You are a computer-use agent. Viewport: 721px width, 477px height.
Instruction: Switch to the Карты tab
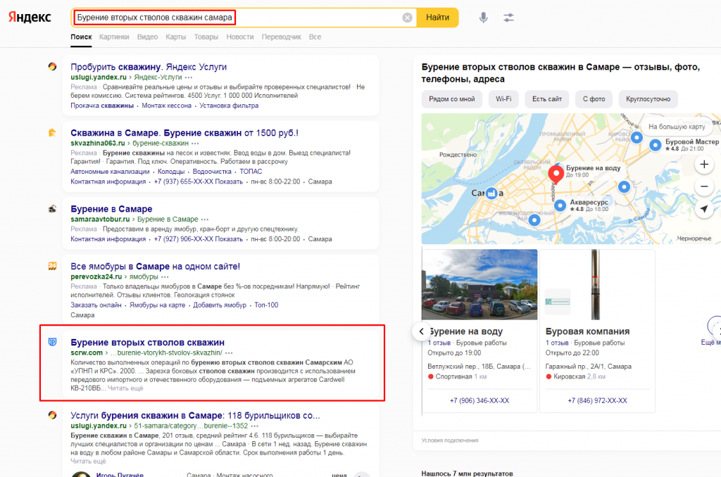point(175,37)
